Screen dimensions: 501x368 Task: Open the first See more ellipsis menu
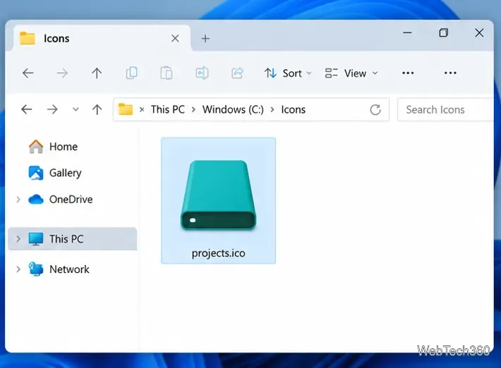[408, 73]
